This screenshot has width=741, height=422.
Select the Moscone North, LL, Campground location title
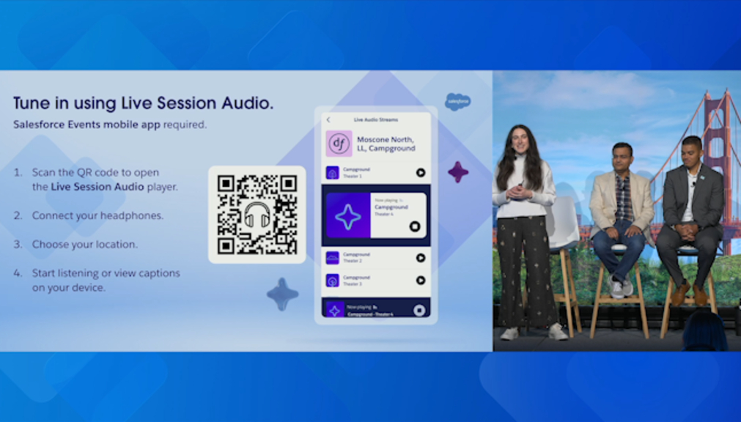386,144
